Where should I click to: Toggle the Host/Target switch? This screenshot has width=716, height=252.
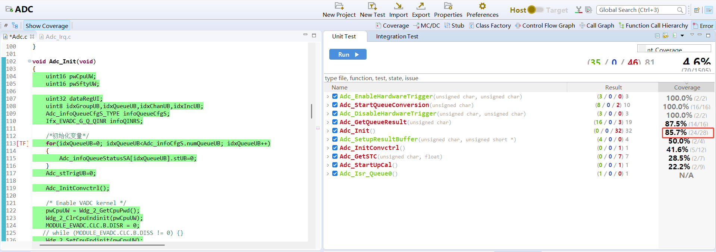tap(536, 10)
